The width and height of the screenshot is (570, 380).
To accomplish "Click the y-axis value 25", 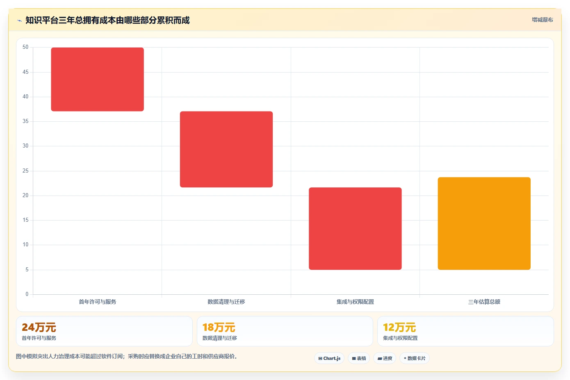I will [x=25, y=171].
